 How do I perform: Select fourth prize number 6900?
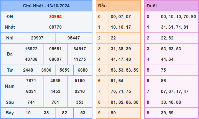click(x=46, y=70)
